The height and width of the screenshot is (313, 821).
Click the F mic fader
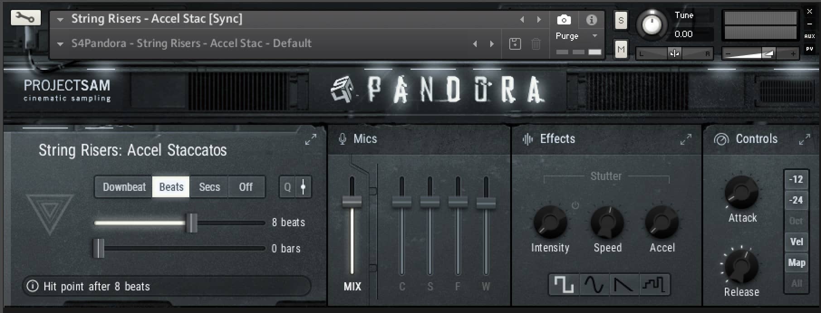pyautogui.click(x=458, y=202)
